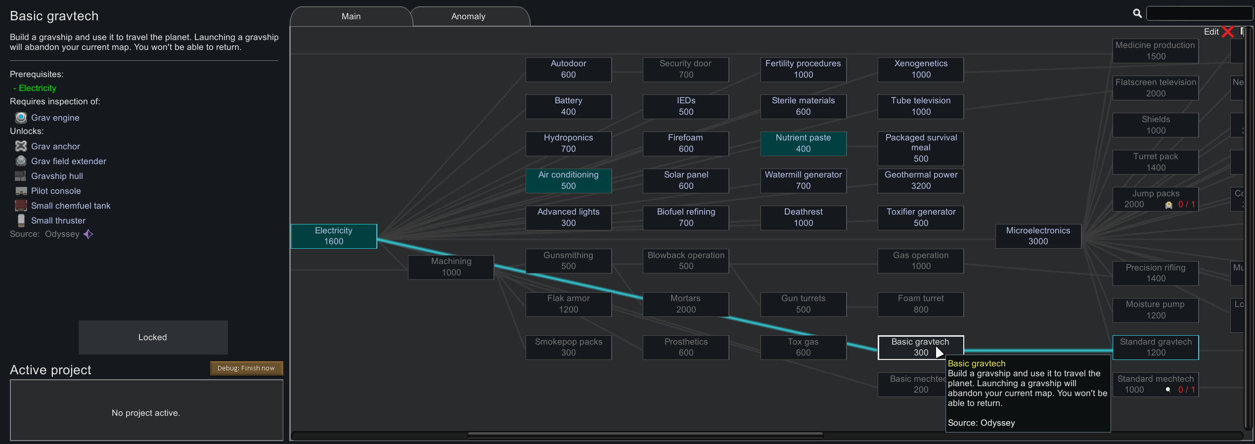Click the vertical scrollbar on right edge
Viewport: 1255px width, 444px height.
[x=1248, y=227]
